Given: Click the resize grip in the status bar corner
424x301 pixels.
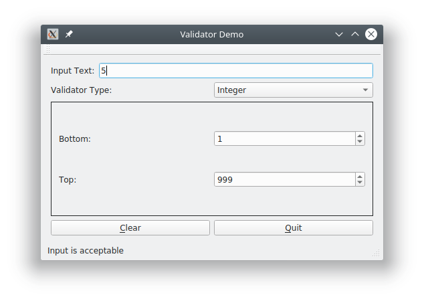Looking at the screenshot, I should [x=377, y=254].
